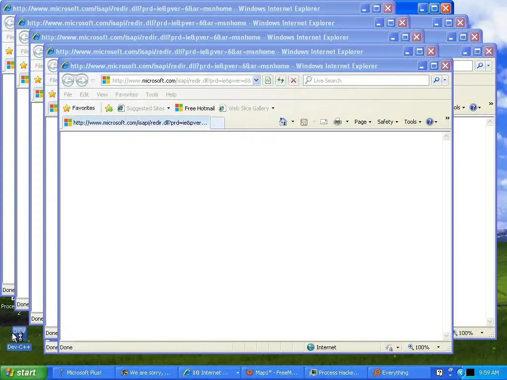This screenshot has height=380, width=507.
Task: Click the Add to Favorites Bar icon
Action: [108, 108]
